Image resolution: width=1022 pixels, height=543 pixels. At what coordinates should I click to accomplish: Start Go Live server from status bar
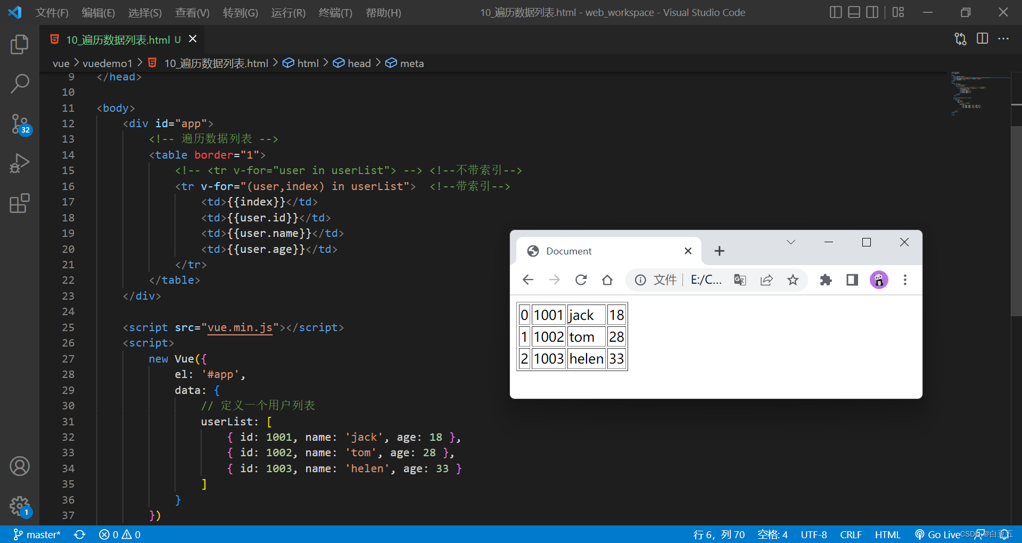[x=937, y=534]
